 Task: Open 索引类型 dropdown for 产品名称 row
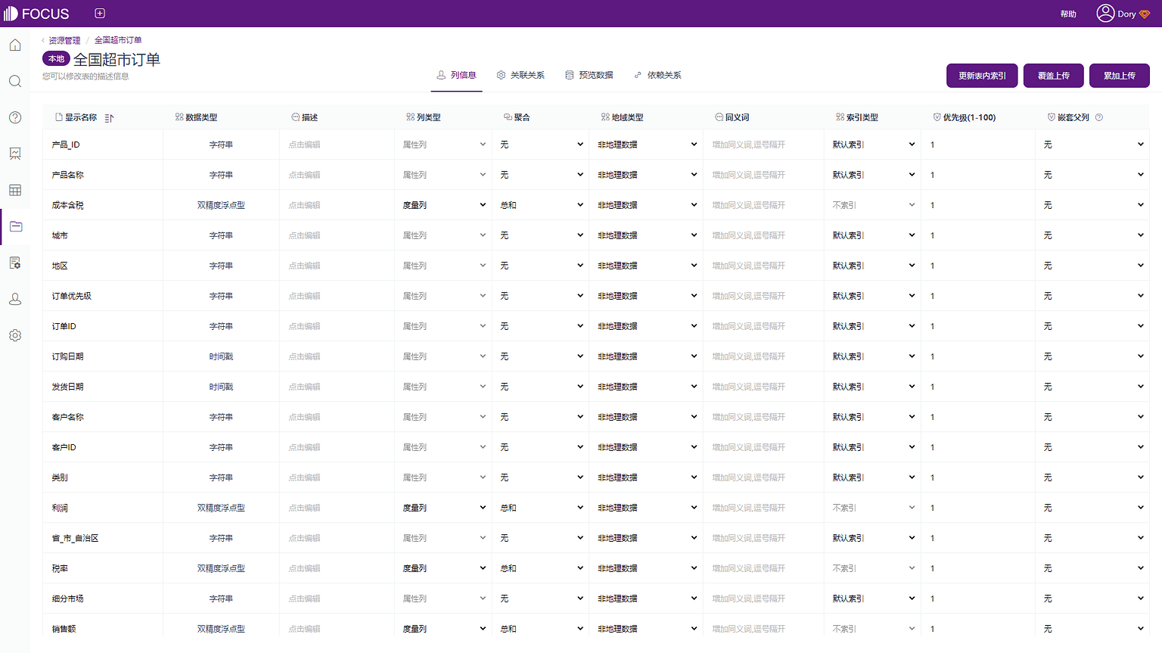pos(873,175)
